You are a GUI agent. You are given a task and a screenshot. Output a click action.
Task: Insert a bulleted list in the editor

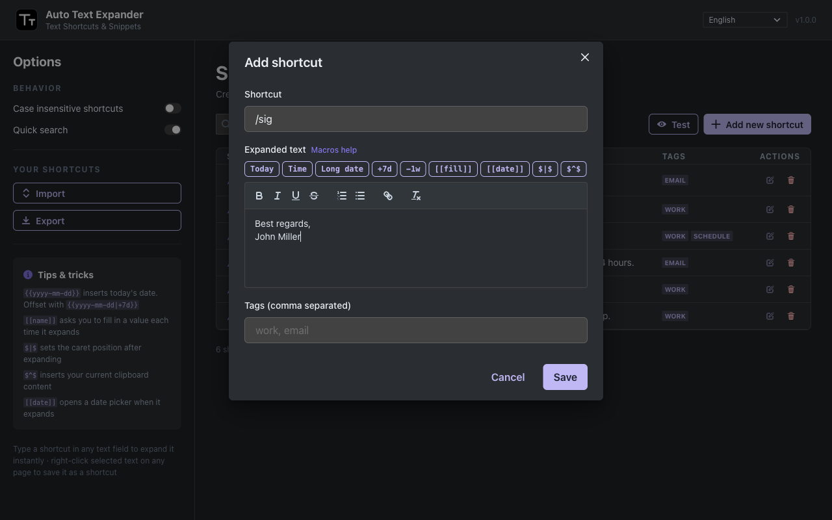click(x=360, y=196)
